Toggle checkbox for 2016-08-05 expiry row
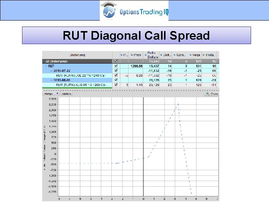This screenshot has height=202, width=269. [116, 80]
